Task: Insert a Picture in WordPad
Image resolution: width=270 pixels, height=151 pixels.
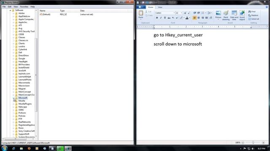Action: (x=218, y=15)
